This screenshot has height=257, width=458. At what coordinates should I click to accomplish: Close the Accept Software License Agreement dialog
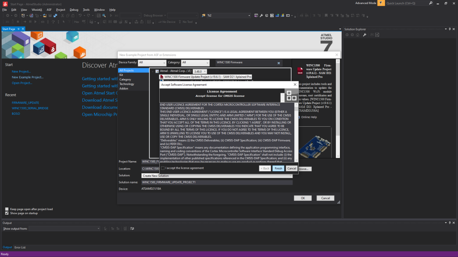[295, 84]
